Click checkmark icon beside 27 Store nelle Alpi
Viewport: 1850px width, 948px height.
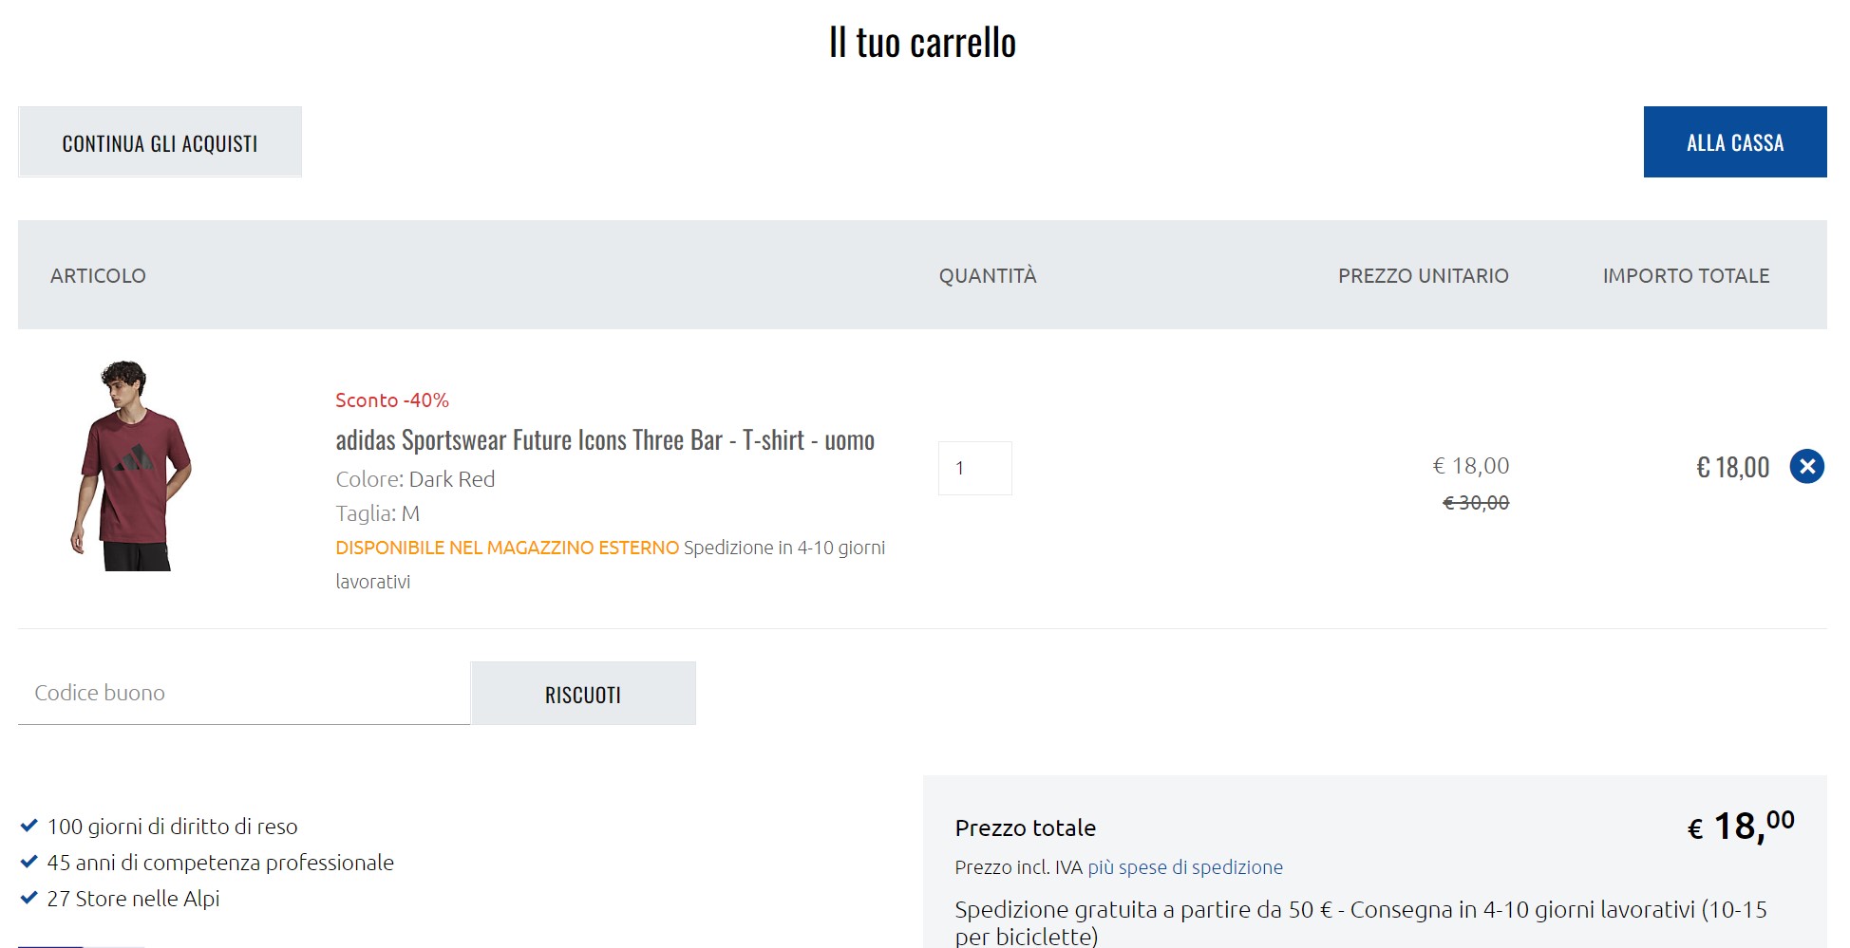[28, 898]
